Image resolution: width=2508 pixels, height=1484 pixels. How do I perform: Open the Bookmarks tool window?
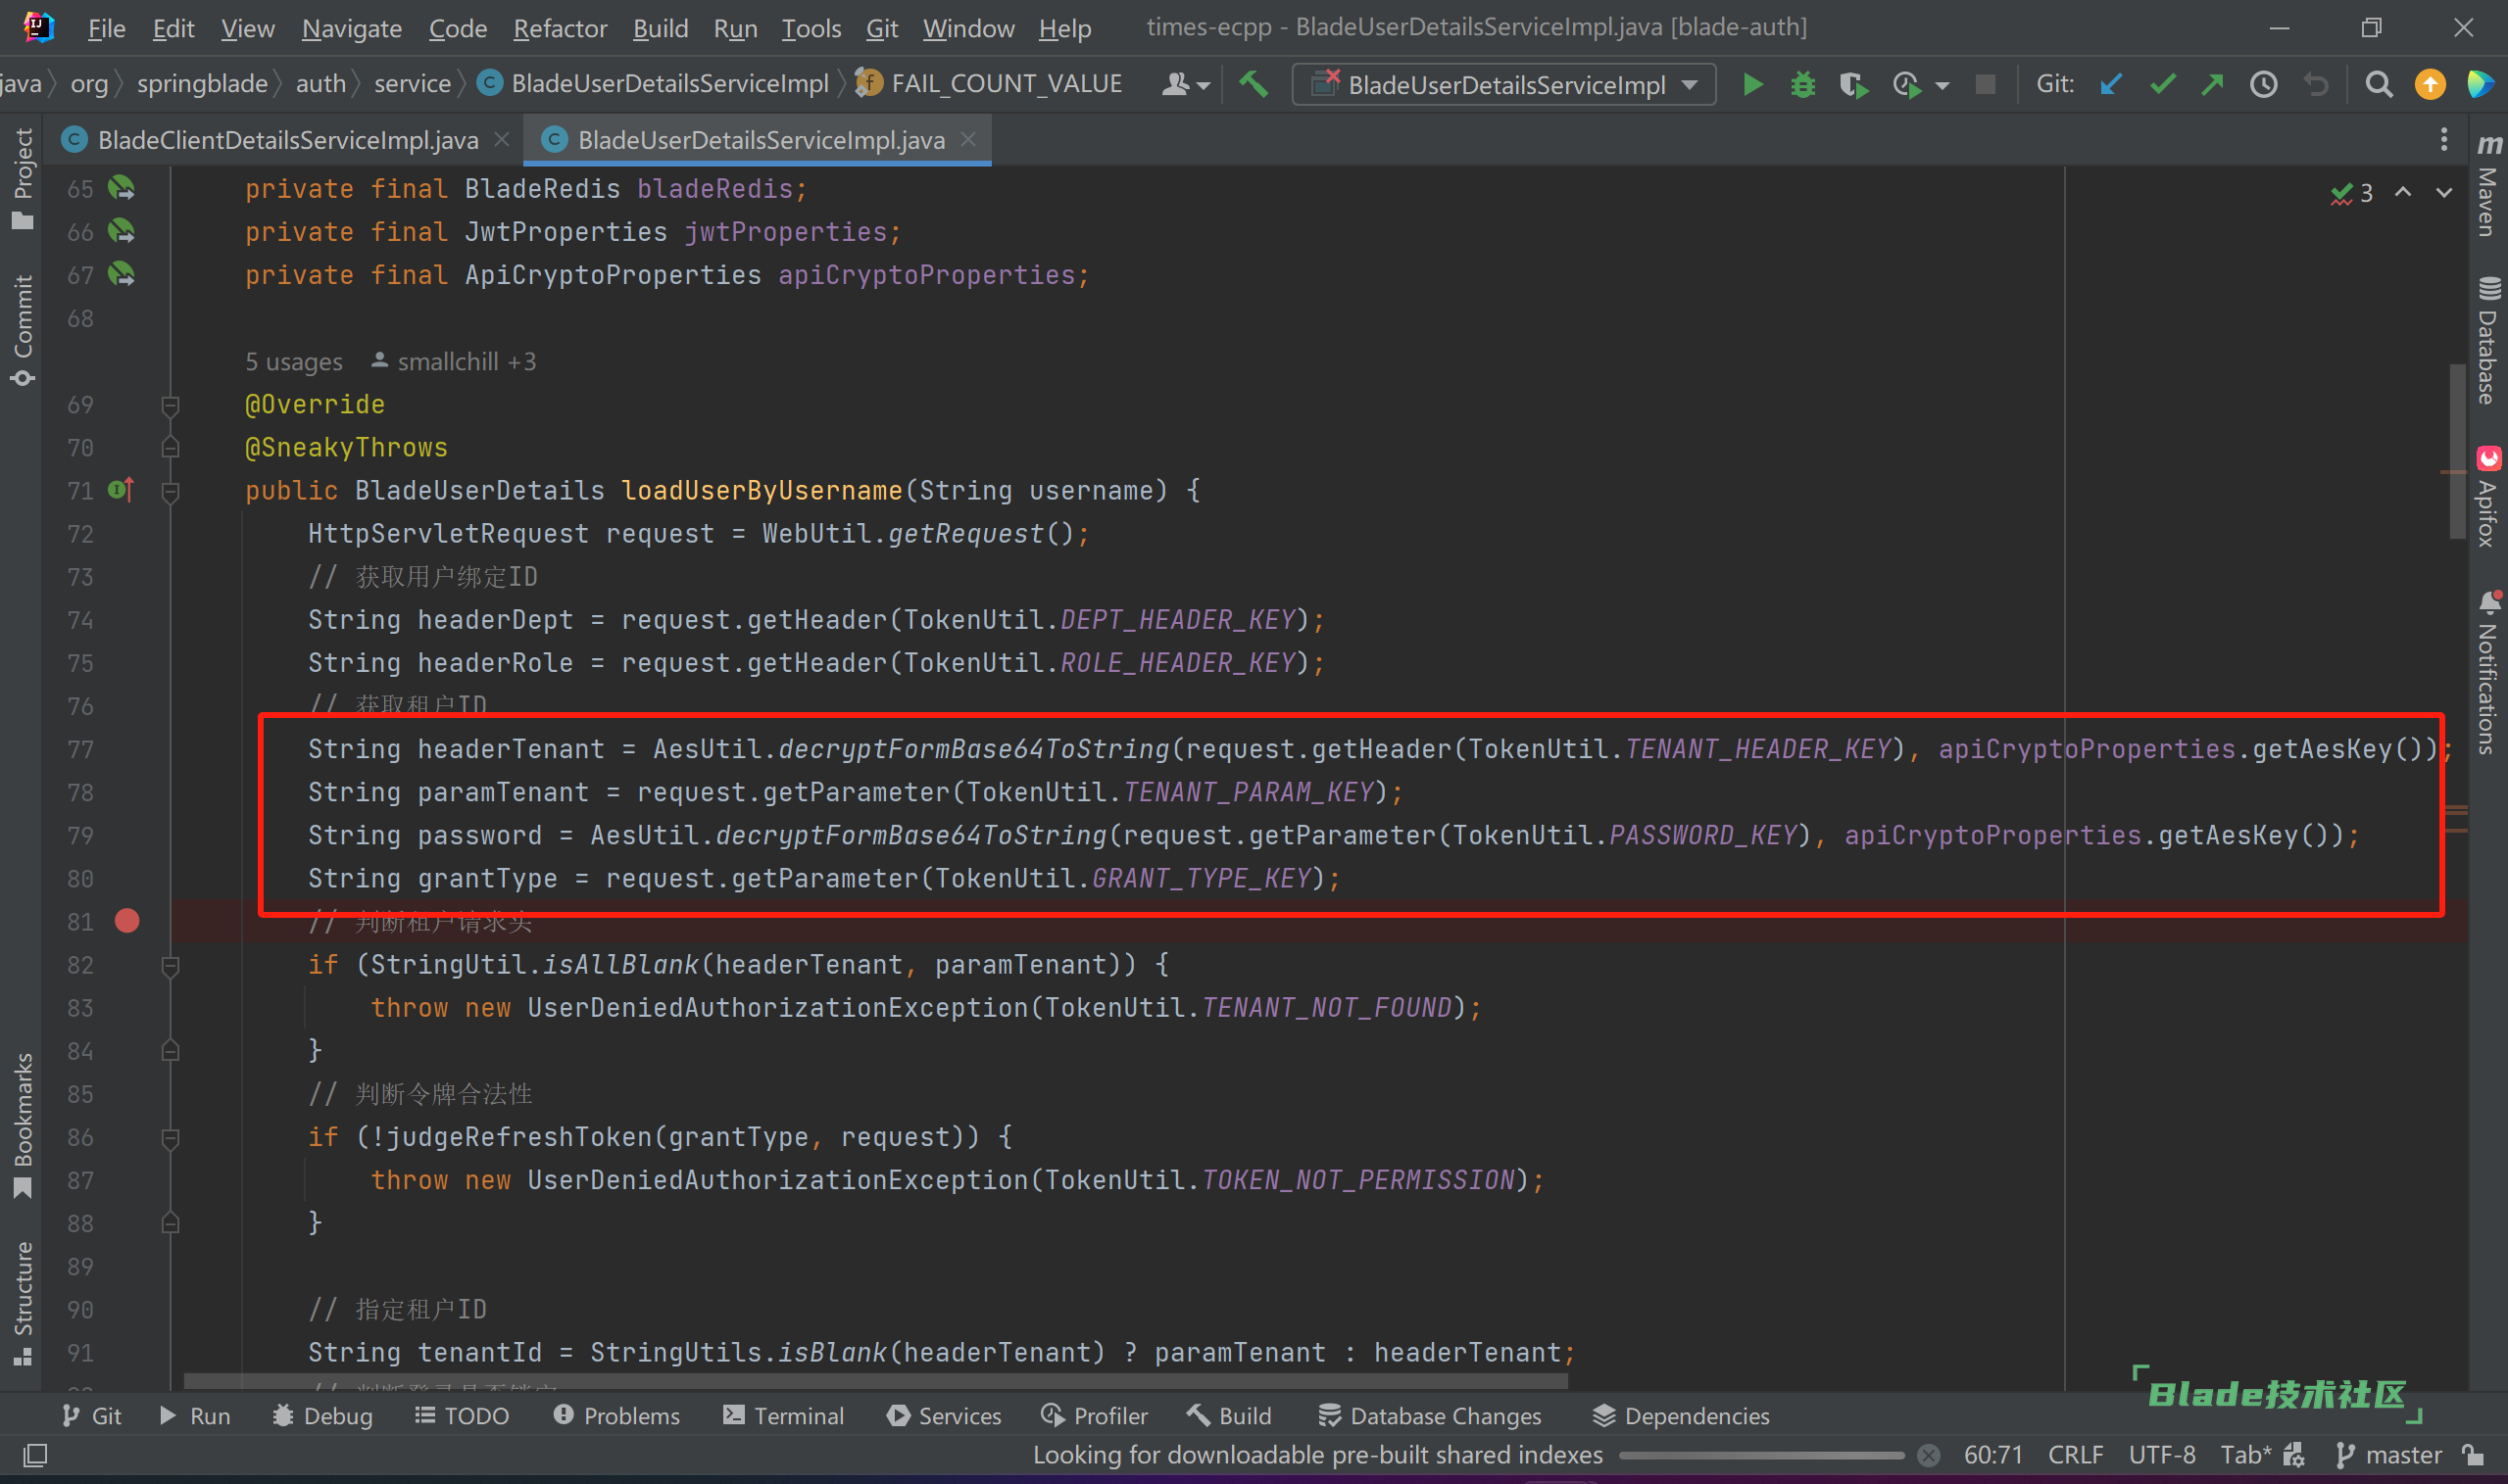(22, 1125)
